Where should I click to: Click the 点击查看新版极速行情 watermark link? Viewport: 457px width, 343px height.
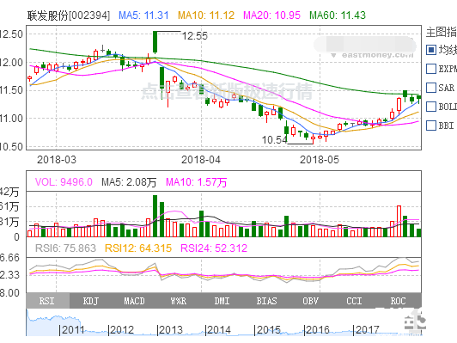(227, 91)
